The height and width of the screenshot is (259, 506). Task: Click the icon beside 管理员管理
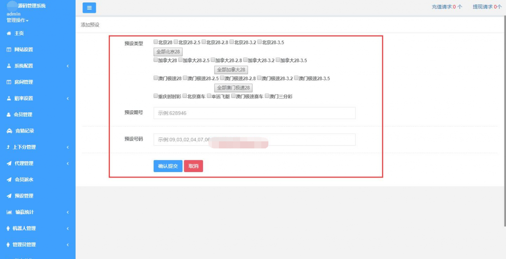point(8,245)
